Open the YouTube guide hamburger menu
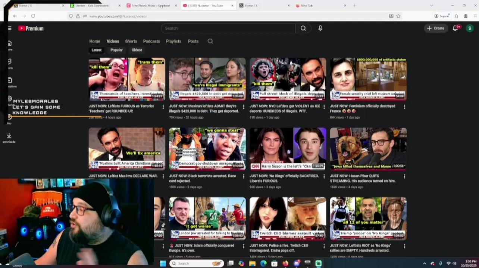Screen dimensions: 479x268 coord(10,28)
